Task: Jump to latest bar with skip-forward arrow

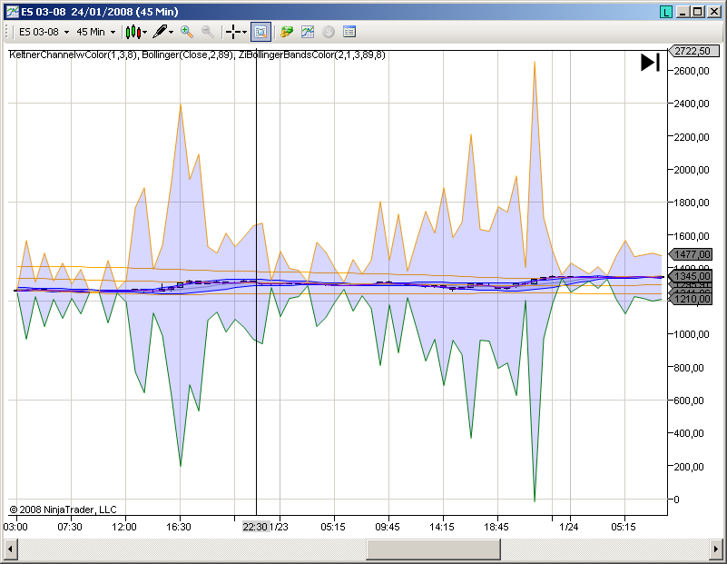Action: 650,63
